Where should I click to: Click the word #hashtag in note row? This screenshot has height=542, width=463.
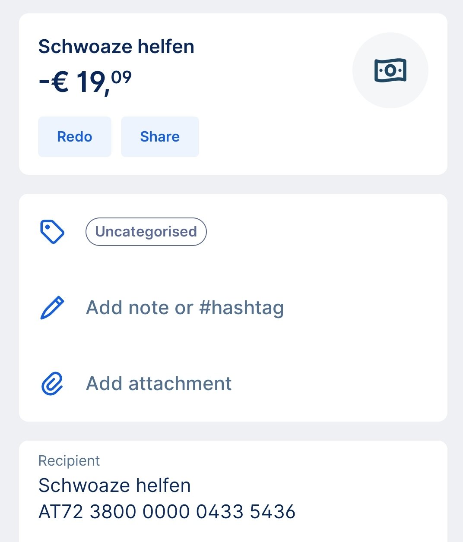[241, 308]
